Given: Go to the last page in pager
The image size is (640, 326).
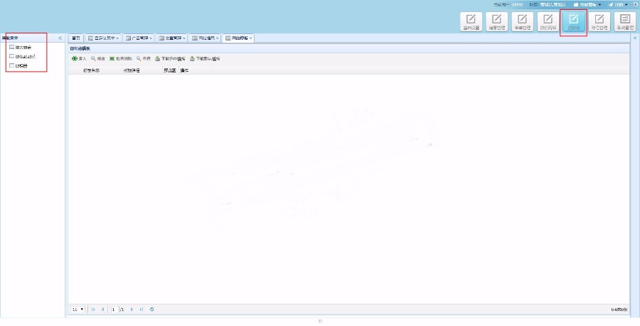Looking at the screenshot, I should coord(142,309).
